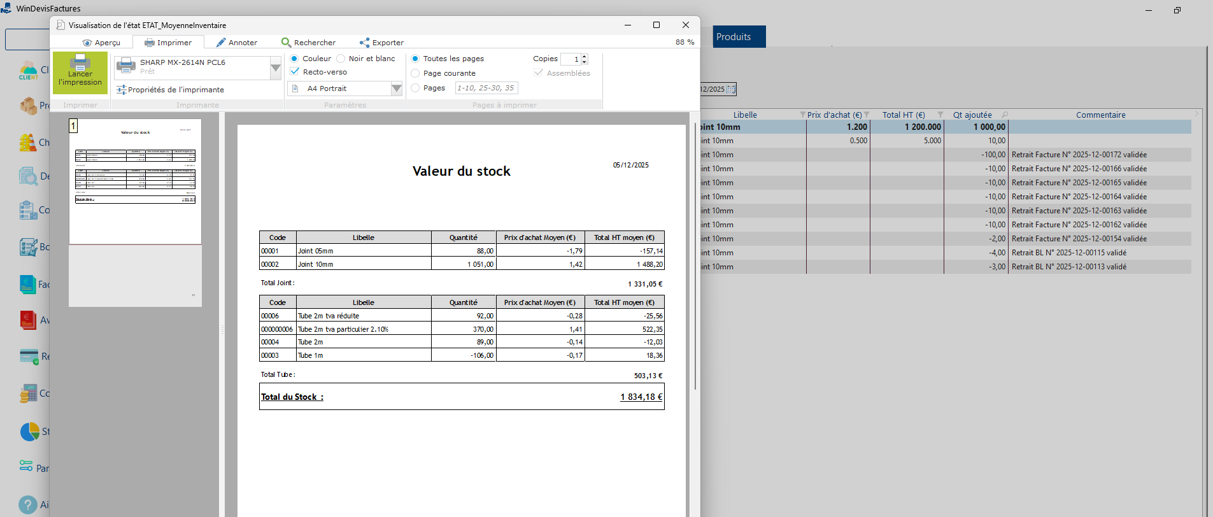
Task: Open the Annoter tab
Action: [x=237, y=43]
